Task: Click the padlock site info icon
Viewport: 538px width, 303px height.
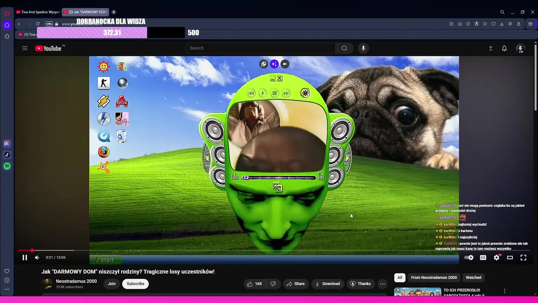Action: [x=57, y=24]
